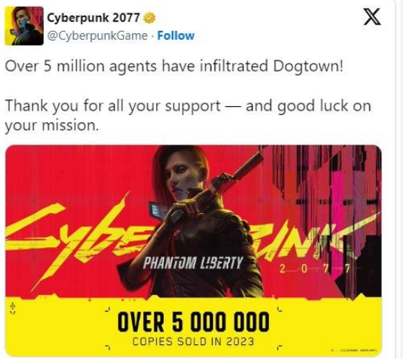Click the gold verified badge beside Cyberpunk 2077
This screenshot has height=359, width=403.
[150, 18]
